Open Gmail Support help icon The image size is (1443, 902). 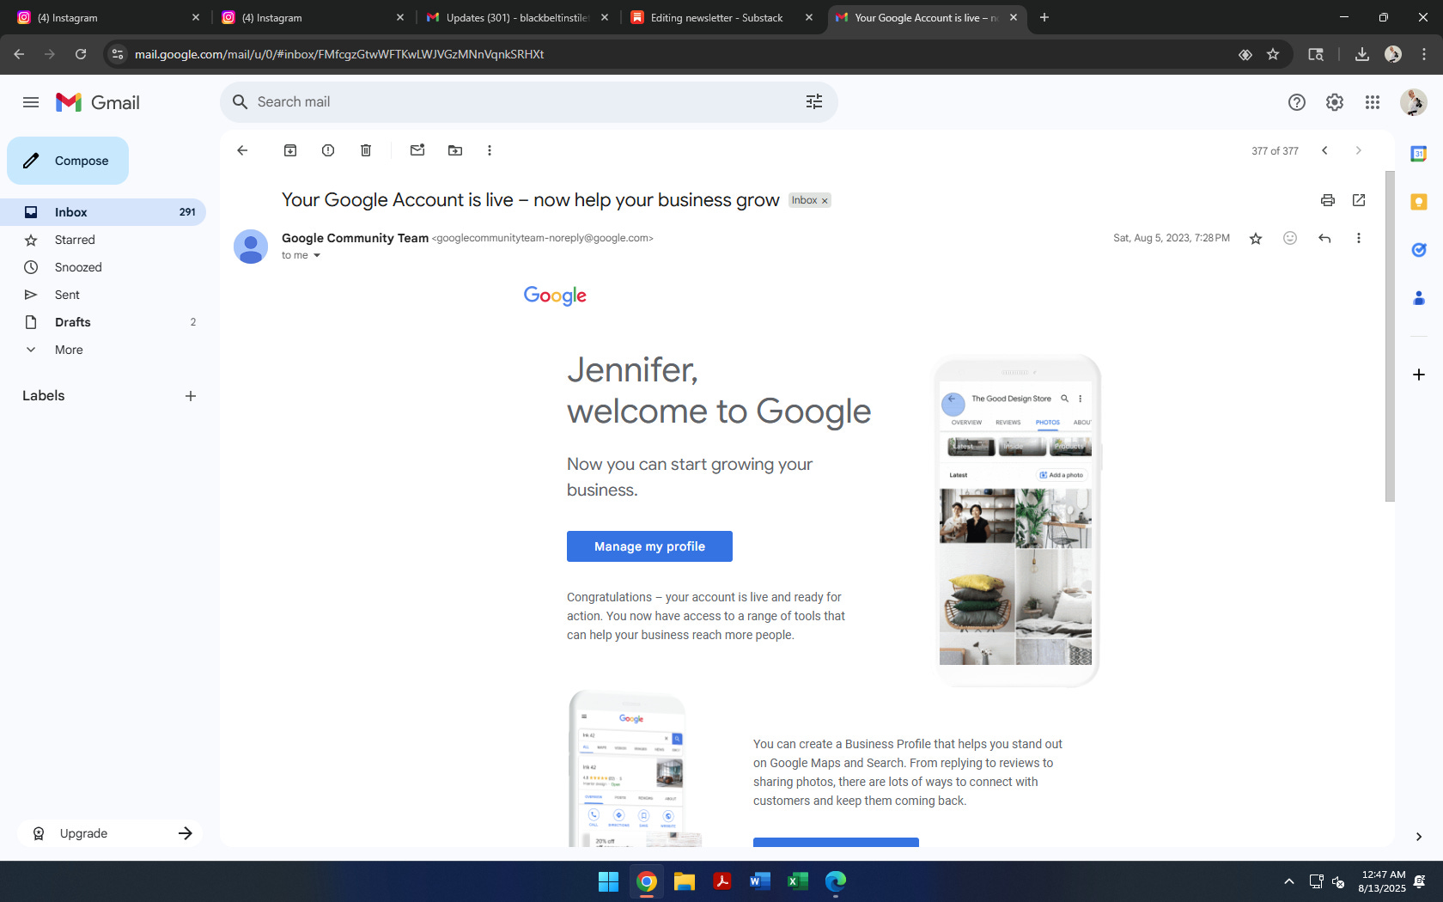tap(1297, 102)
